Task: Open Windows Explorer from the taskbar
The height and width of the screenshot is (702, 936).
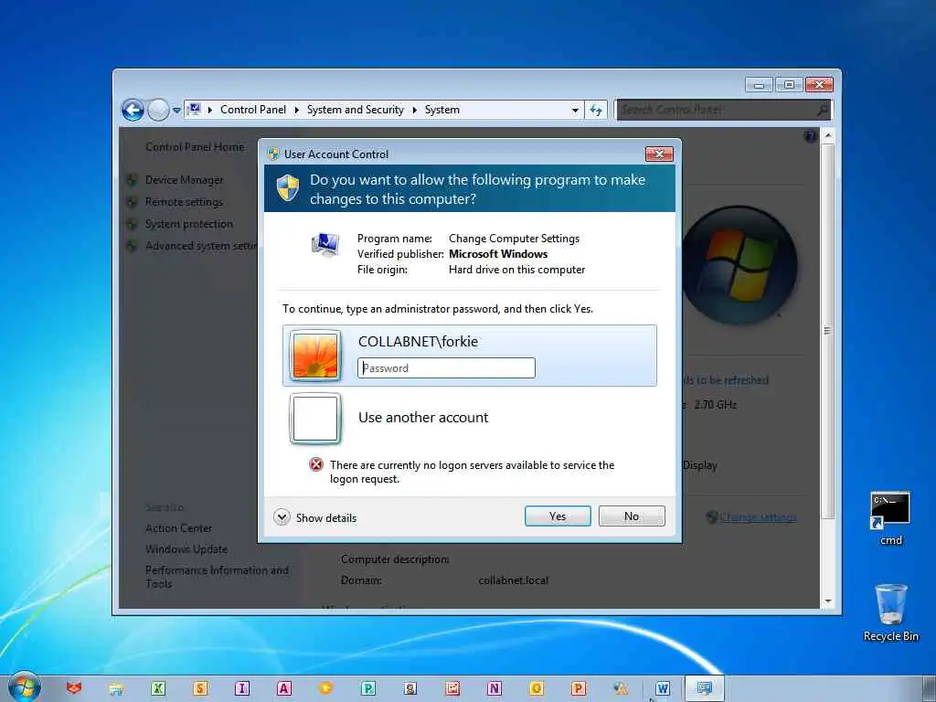Action: (x=116, y=688)
